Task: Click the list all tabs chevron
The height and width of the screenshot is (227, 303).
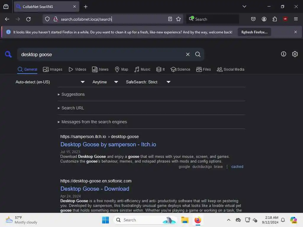Action: pos(244,7)
